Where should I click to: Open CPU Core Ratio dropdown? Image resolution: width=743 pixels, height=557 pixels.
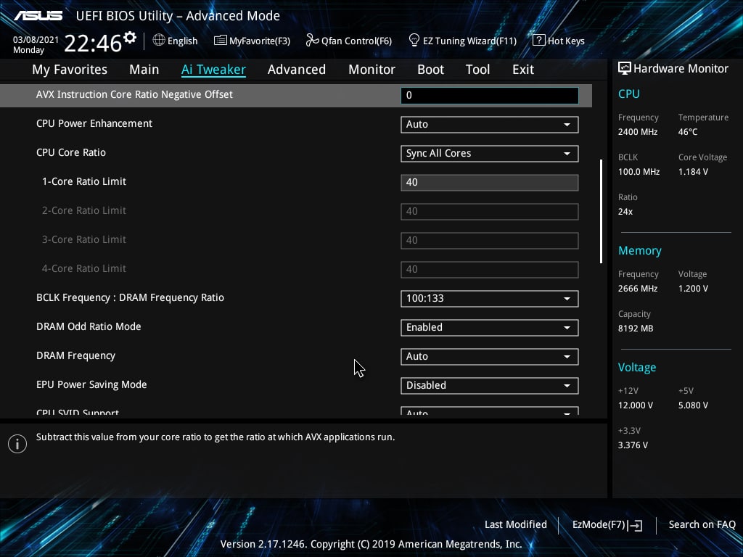click(x=489, y=154)
